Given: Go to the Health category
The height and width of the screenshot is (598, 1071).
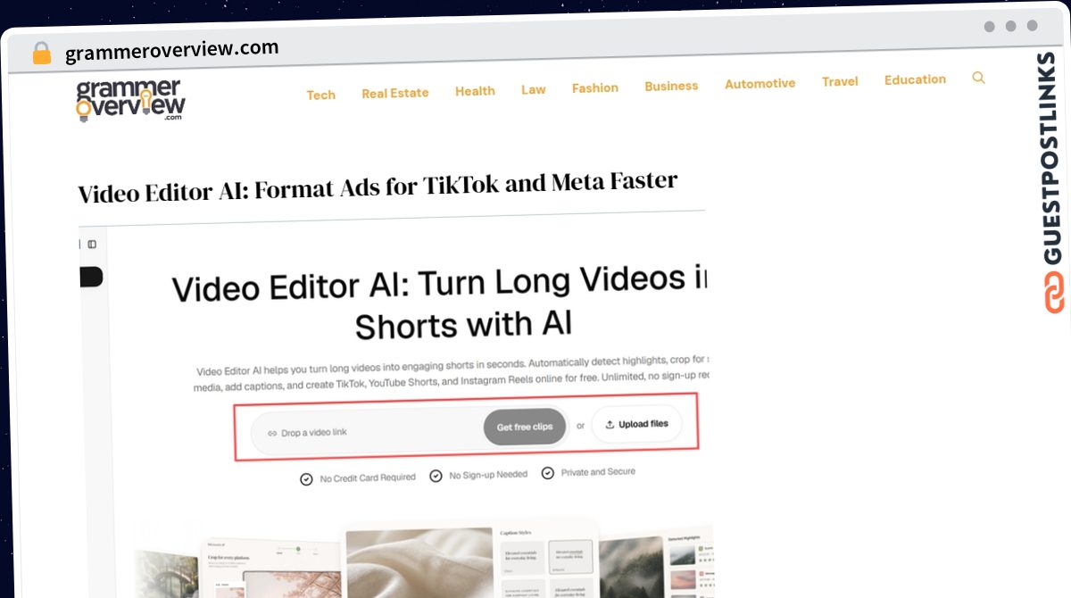Looking at the screenshot, I should click(x=475, y=91).
